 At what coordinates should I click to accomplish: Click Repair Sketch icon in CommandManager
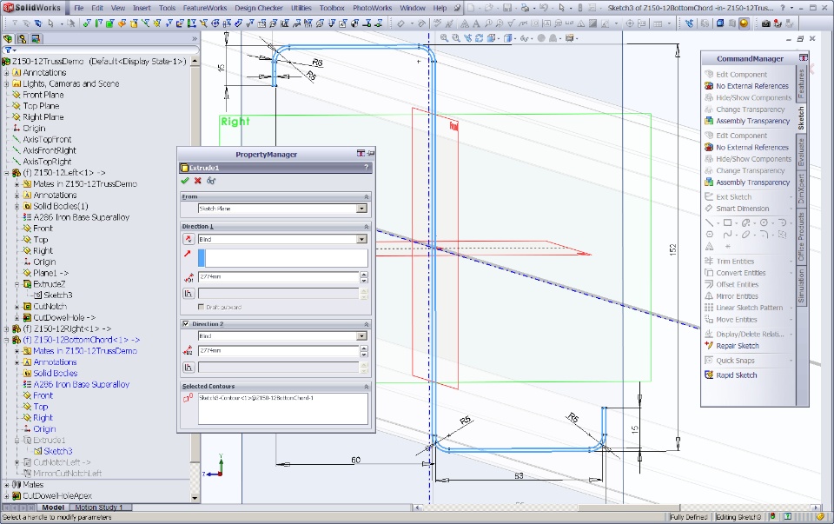tap(709, 346)
